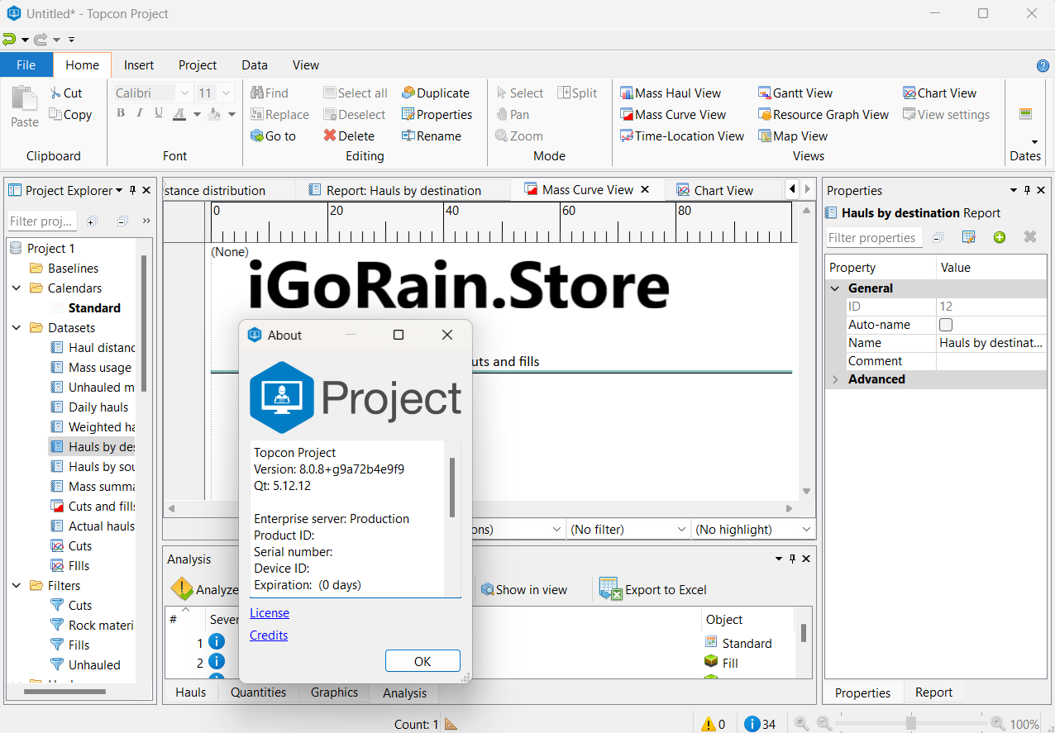Open the Map View
Viewport: 1055px width, 733px height.
click(793, 136)
